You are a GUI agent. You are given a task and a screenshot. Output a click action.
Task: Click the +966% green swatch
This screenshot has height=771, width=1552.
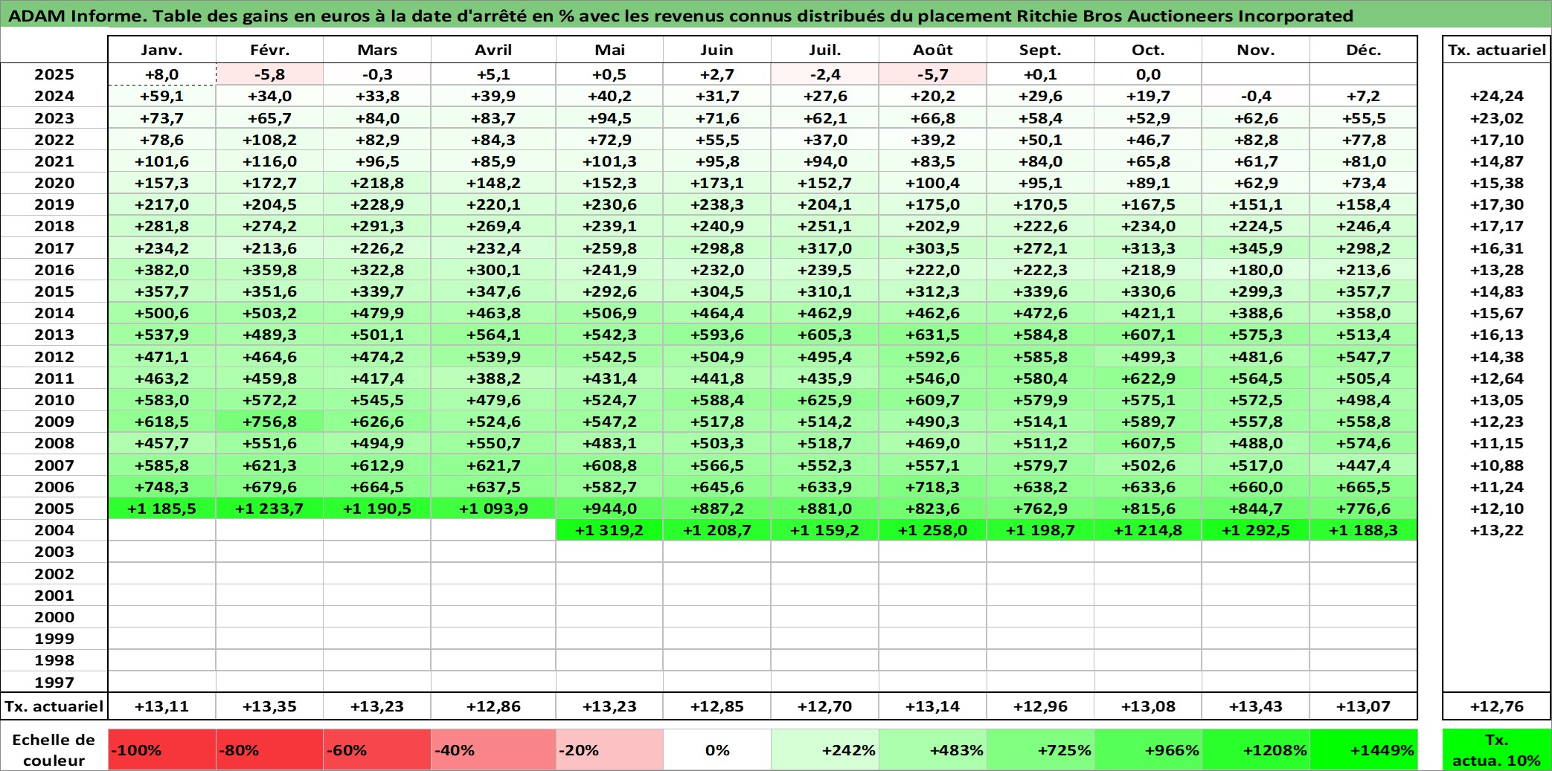[1148, 749]
